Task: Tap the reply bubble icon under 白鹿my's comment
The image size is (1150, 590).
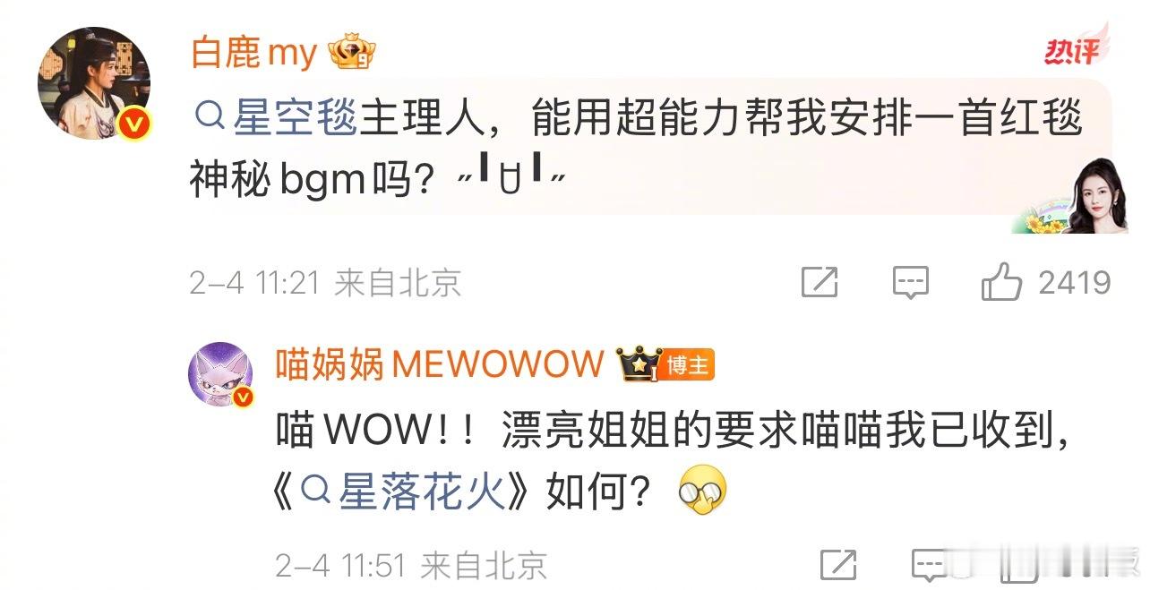Action: 911,283
